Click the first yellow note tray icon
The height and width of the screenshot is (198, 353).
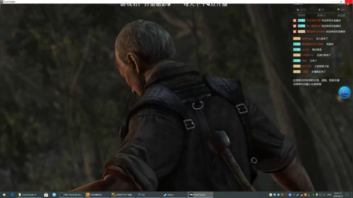271,195
